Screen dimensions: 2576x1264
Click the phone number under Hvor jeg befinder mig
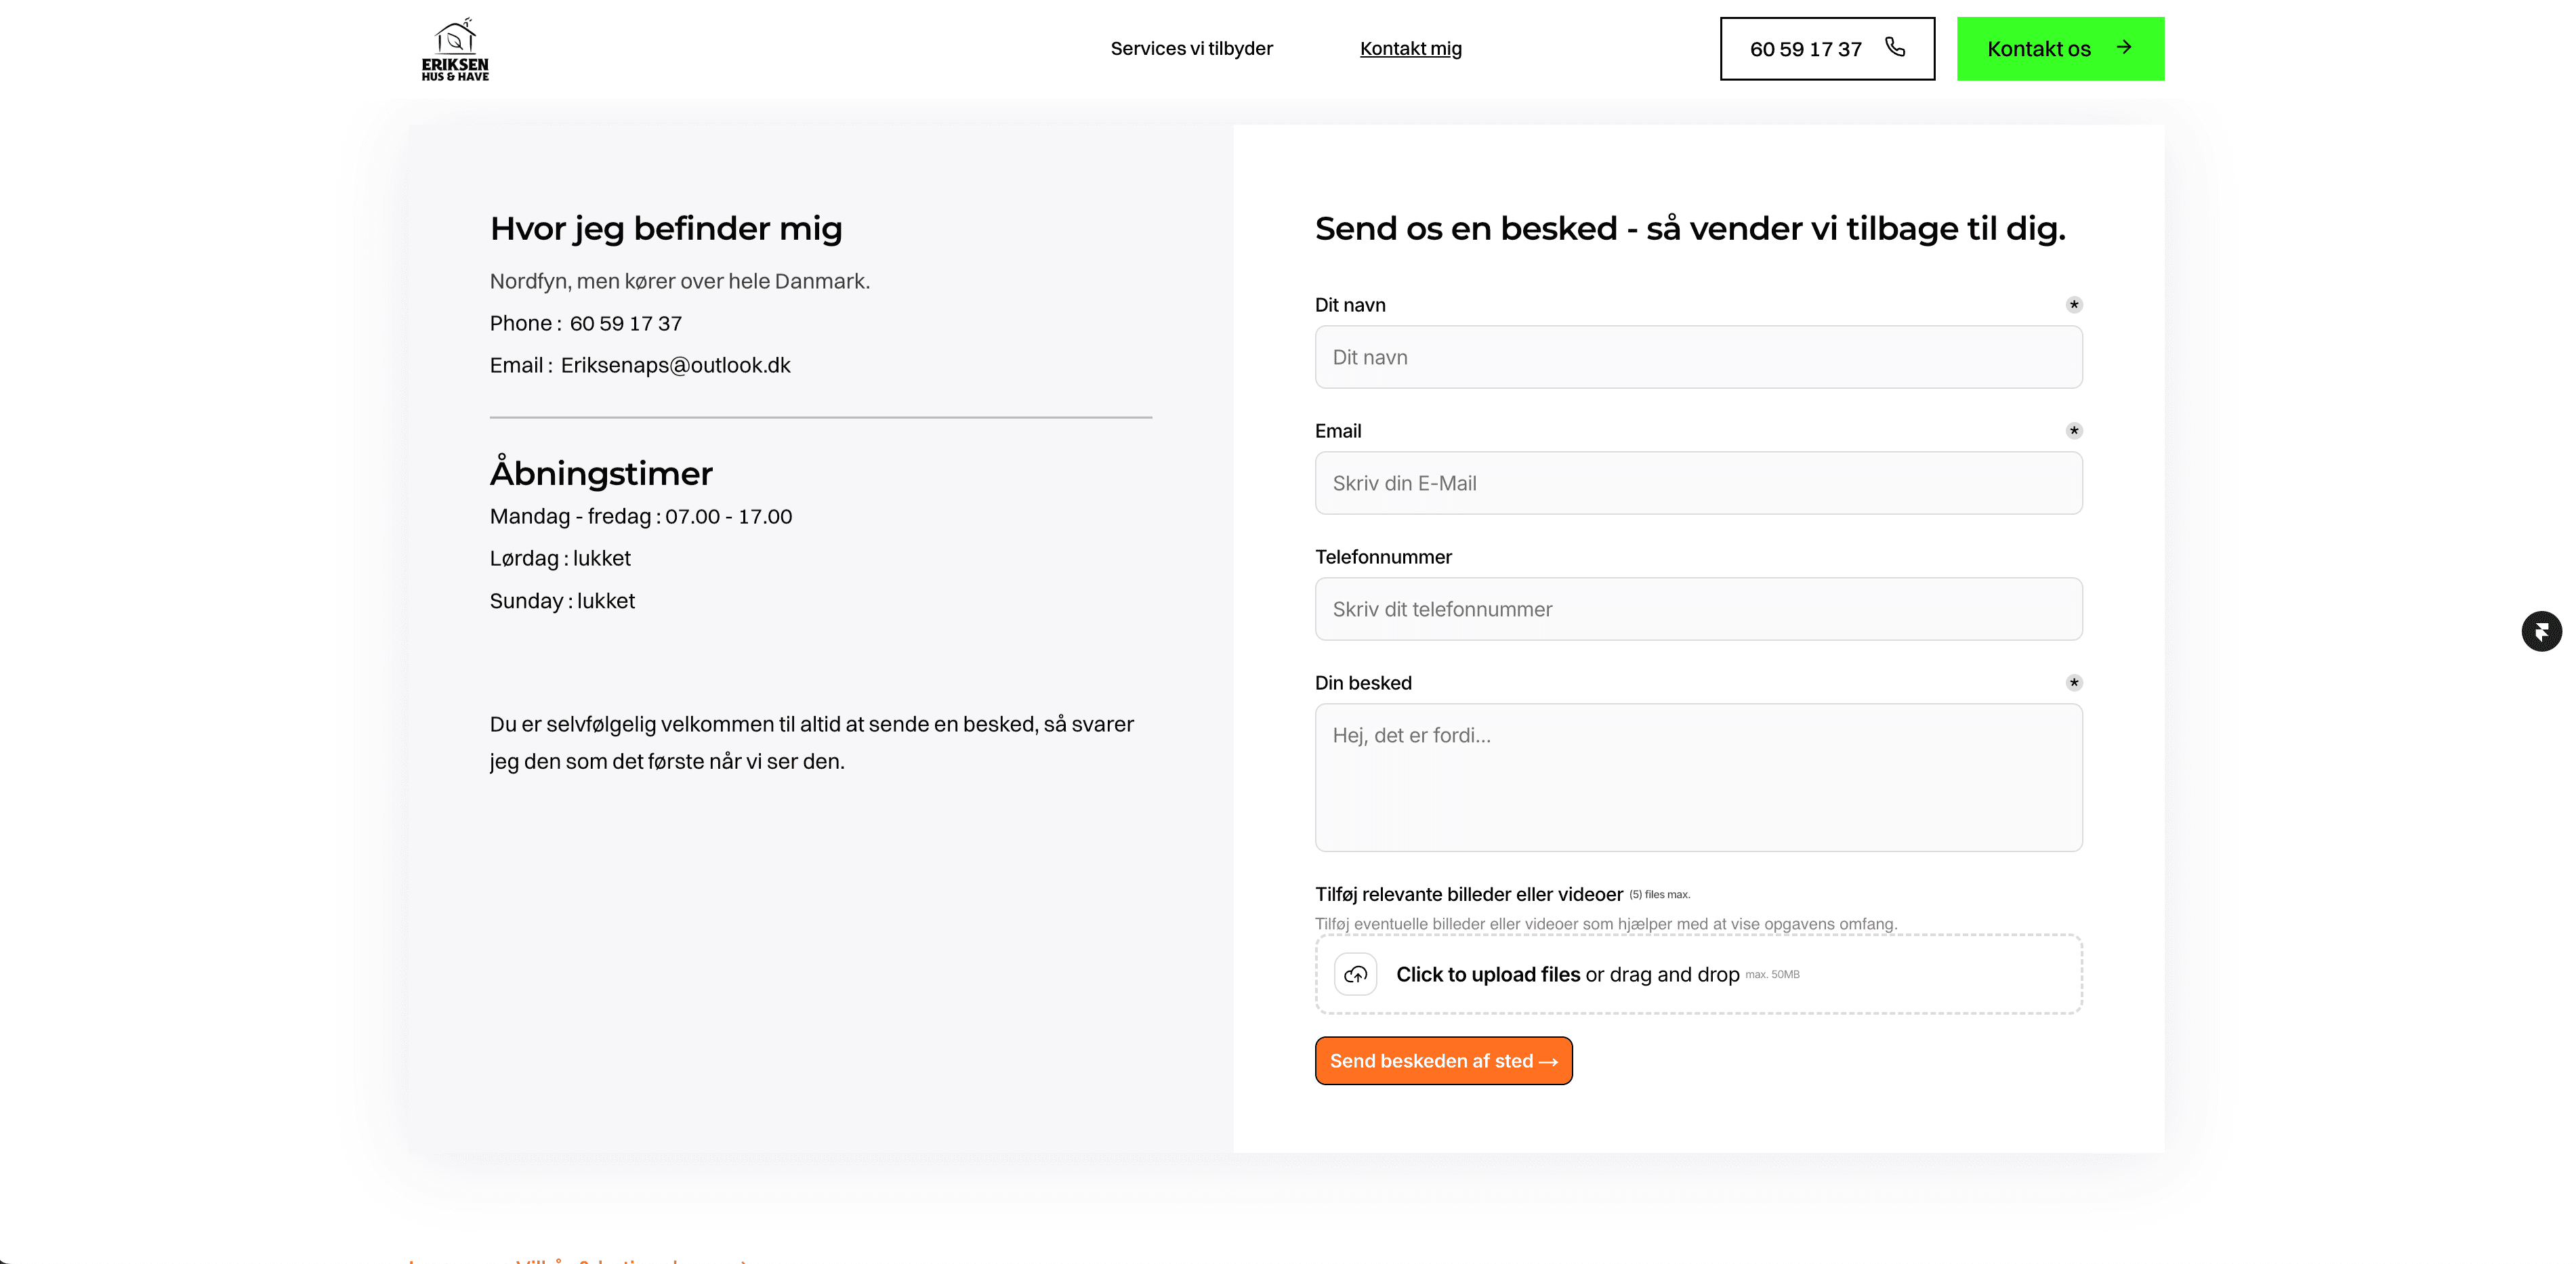click(626, 323)
